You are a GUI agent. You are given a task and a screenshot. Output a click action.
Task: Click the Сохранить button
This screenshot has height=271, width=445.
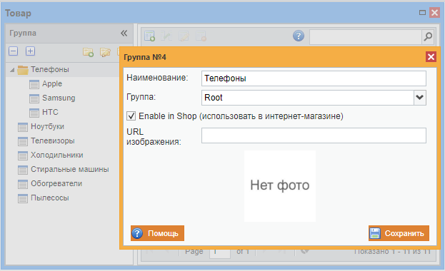[399, 233]
